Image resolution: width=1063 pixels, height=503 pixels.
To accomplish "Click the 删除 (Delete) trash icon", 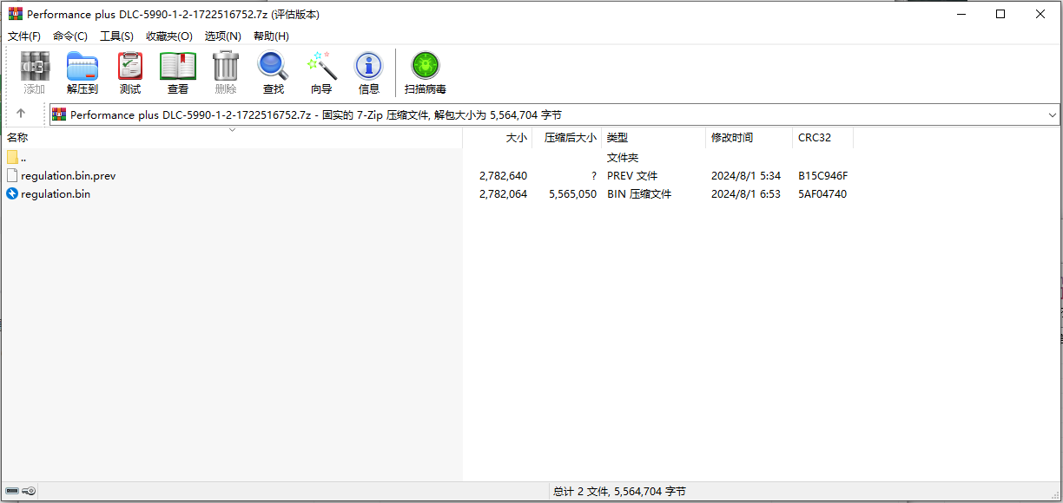I will 226,73.
